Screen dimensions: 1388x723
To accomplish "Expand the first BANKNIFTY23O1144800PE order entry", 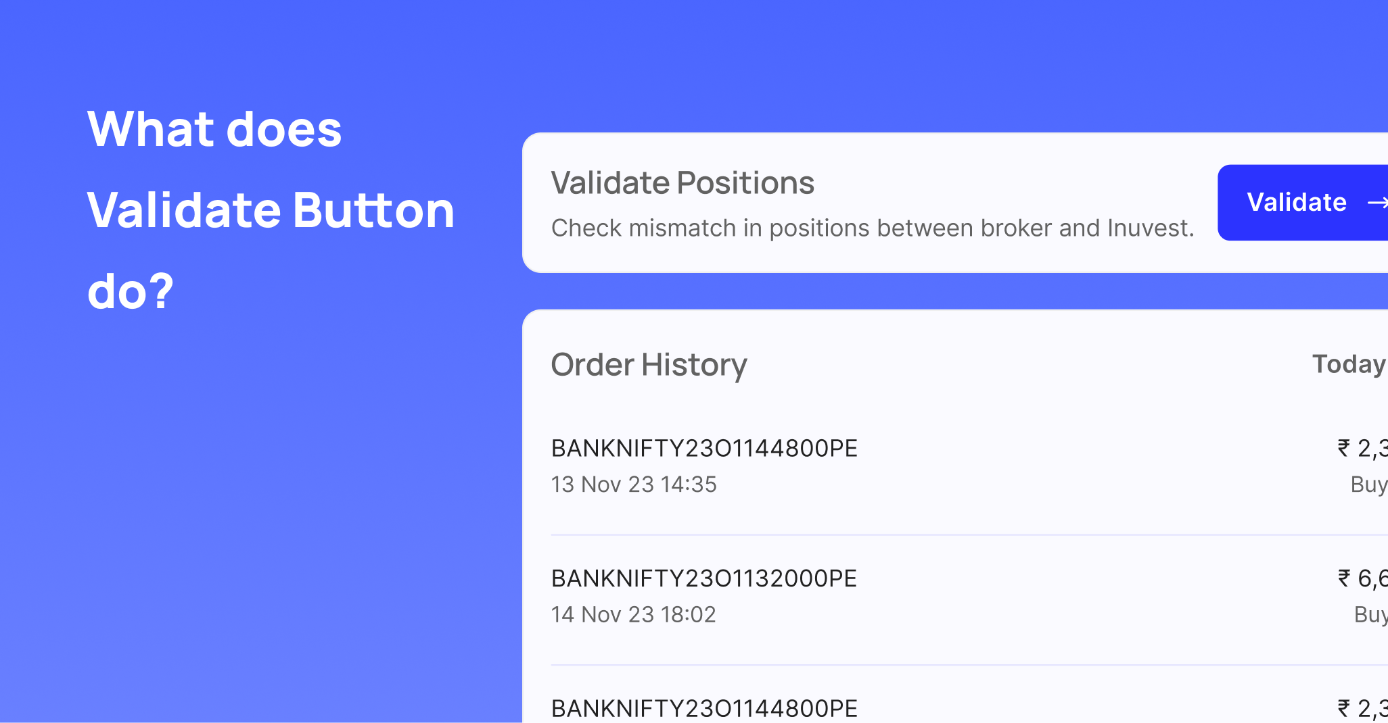I will [703, 448].
